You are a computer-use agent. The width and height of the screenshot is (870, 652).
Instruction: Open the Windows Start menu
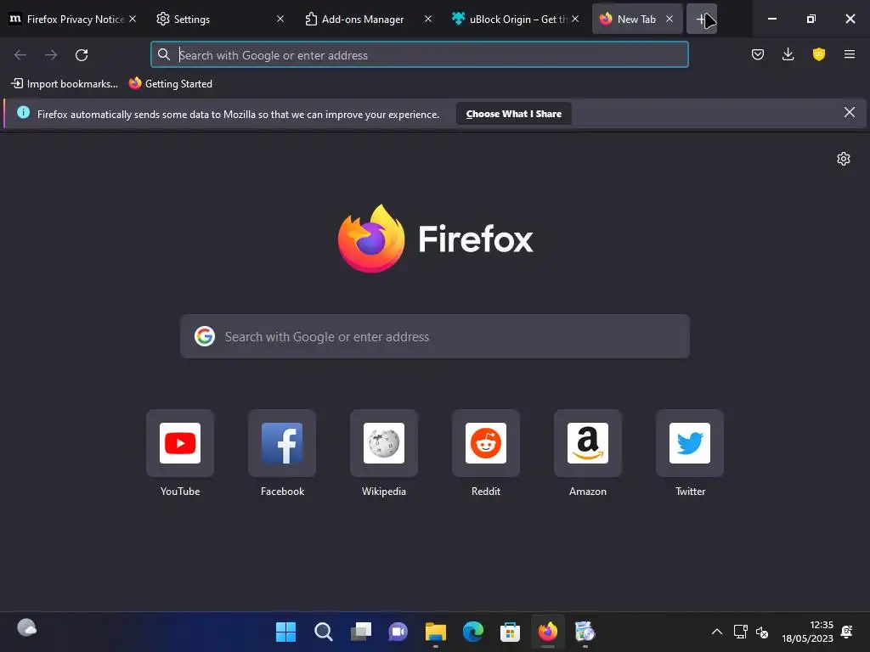pos(285,632)
